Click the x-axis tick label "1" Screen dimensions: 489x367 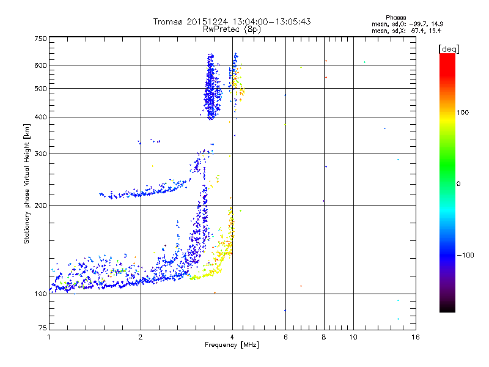49,337
